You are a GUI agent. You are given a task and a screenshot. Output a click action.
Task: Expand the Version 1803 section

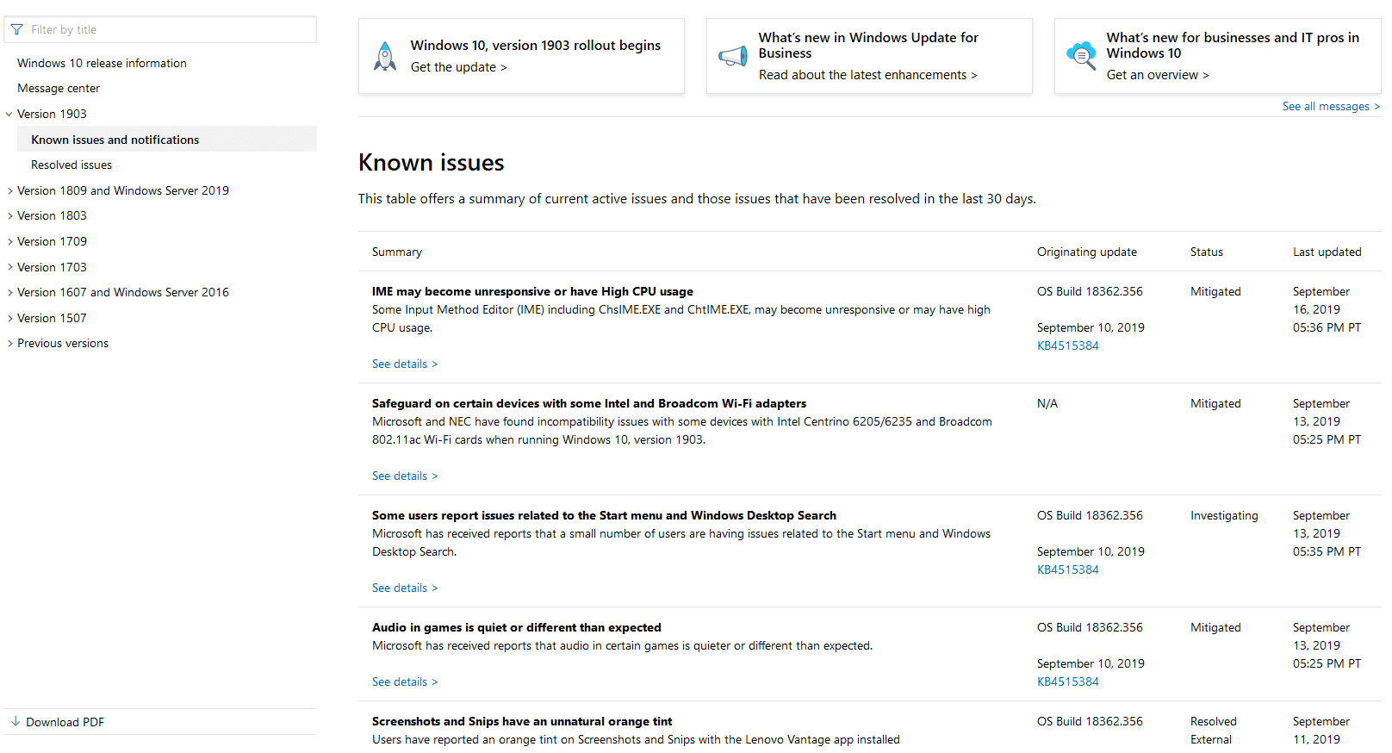click(x=9, y=216)
